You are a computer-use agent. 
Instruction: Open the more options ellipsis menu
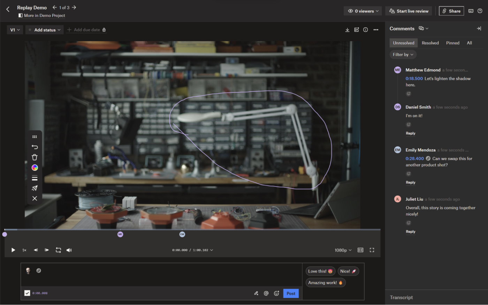[x=376, y=30]
